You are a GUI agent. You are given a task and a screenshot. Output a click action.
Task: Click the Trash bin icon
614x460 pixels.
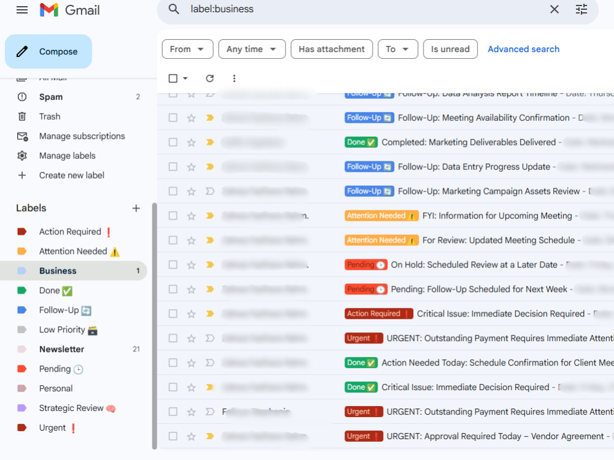click(22, 116)
